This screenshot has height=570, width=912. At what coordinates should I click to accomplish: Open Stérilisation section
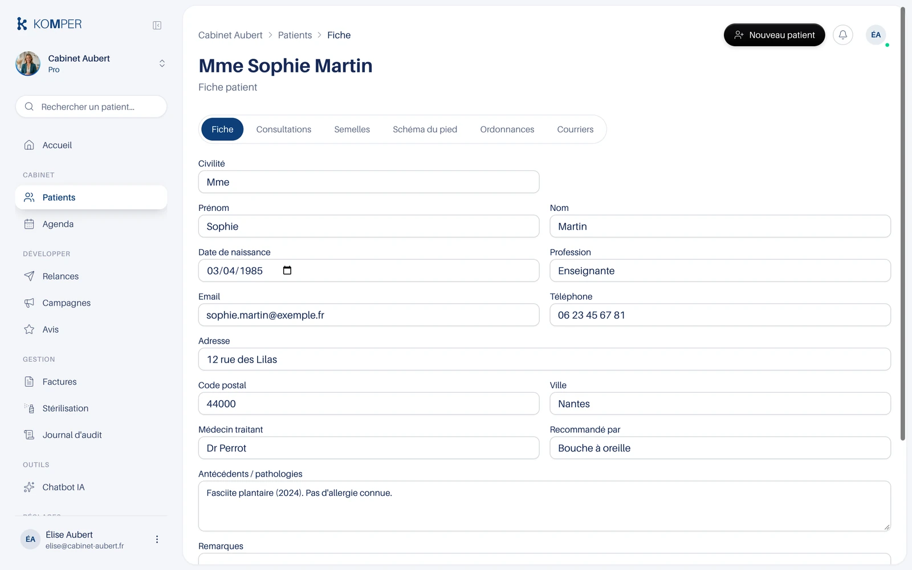point(91,408)
